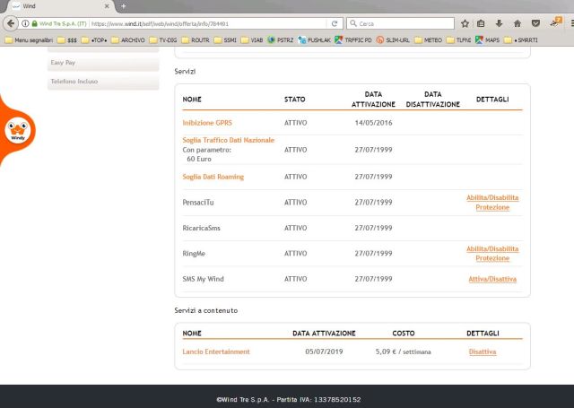
Task: Open the PSTRZ bookmark
Action: pos(281,39)
